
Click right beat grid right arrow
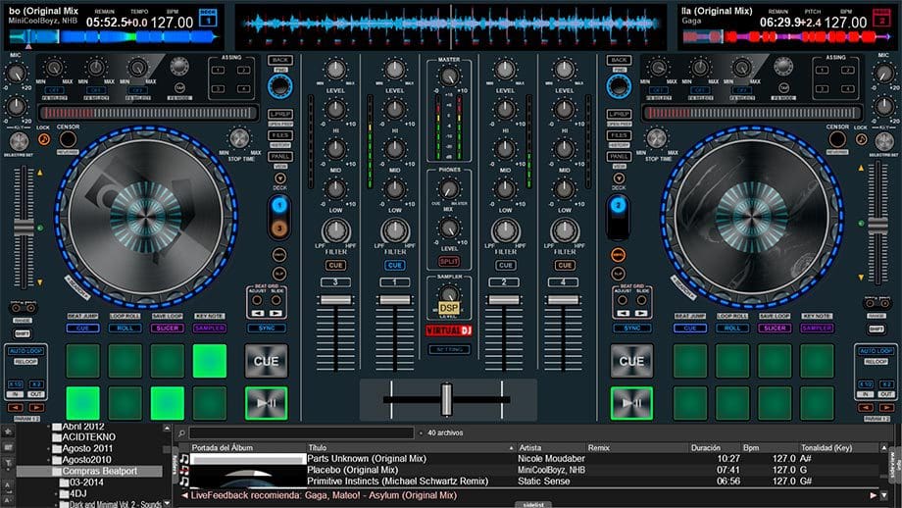click(x=641, y=314)
